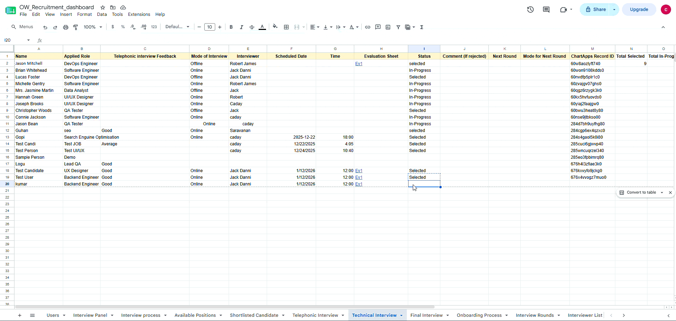Image resolution: width=676 pixels, height=321 pixels.
Task: Open the Extensions menu
Action: pos(139,14)
